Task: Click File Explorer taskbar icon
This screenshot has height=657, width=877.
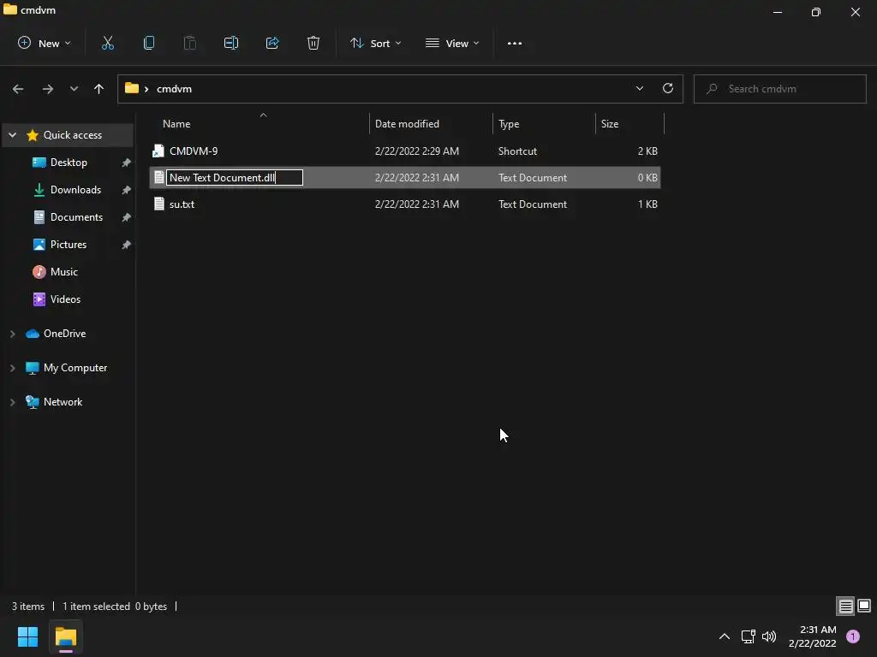Action: tap(65, 636)
